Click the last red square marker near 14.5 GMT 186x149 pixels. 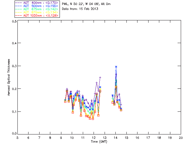click(x=121, y=110)
